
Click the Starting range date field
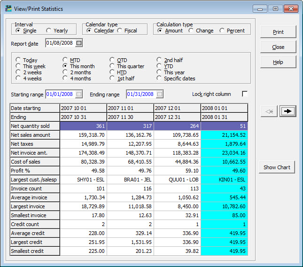tap(60, 94)
